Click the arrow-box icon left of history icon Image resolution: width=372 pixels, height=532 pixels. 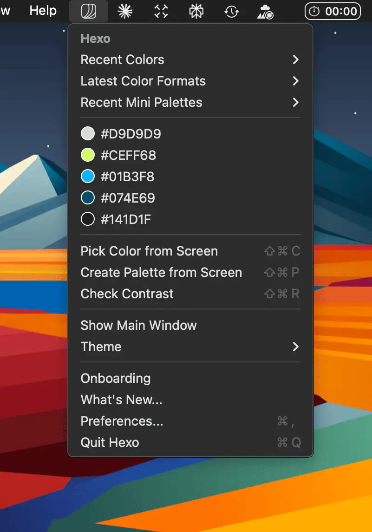coord(196,11)
